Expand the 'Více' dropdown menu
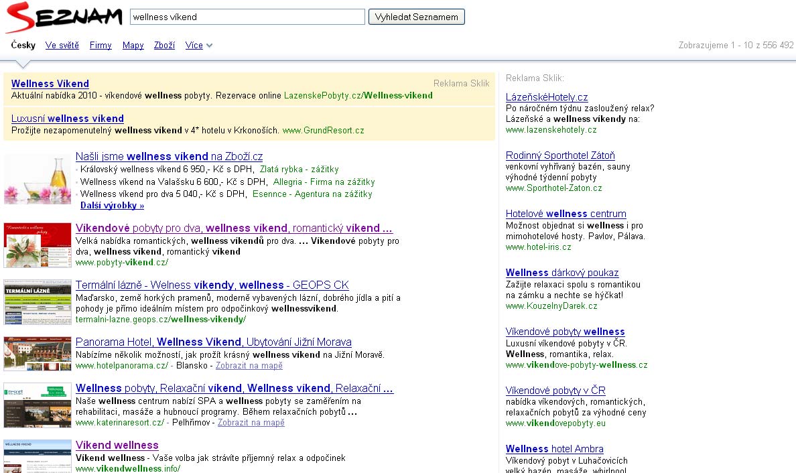Screen dimensions: 796x473 (198, 45)
